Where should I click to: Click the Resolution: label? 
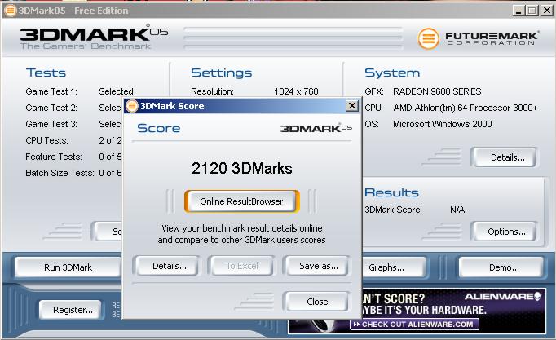[212, 91]
